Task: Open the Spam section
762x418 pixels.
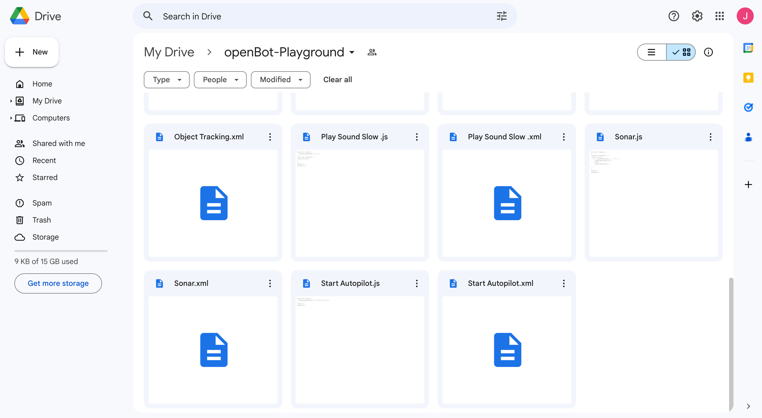Action: pos(42,203)
